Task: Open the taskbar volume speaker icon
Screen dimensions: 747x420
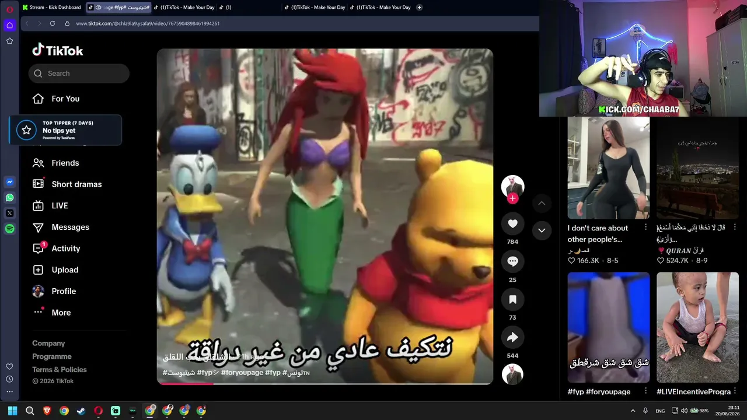Action: click(x=684, y=411)
